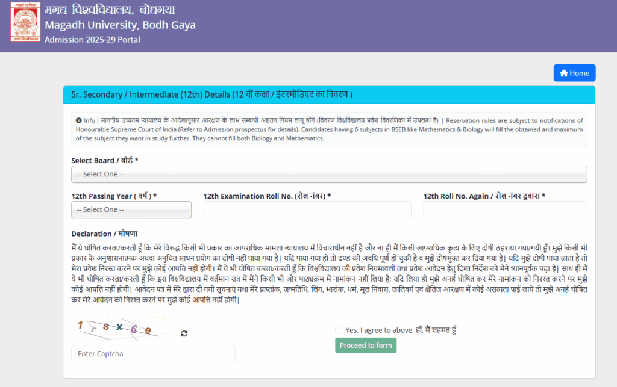Click the captcha image
This screenshot has height=387, width=617.
click(x=120, y=327)
